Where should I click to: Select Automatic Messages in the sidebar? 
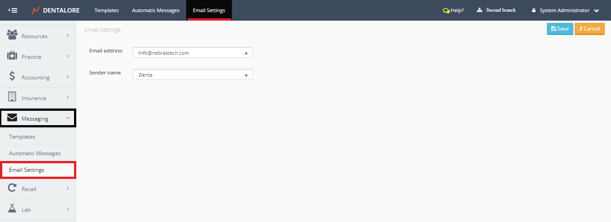35,153
